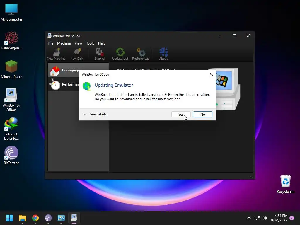Open the File menu
This screenshot has height=225, width=300.
[x=50, y=43]
